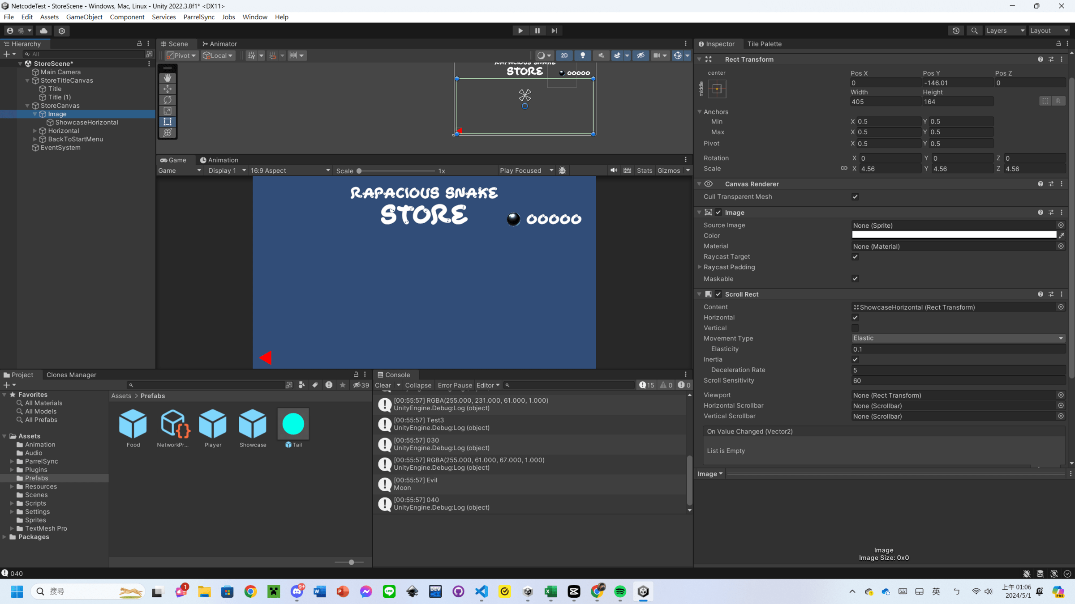Select the Rotate tool in scene toolbar

(x=168, y=100)
